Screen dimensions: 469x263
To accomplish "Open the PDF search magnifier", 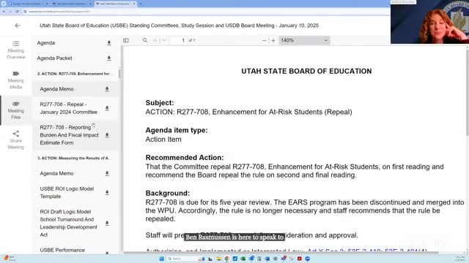I will click(x=145, y=40).
